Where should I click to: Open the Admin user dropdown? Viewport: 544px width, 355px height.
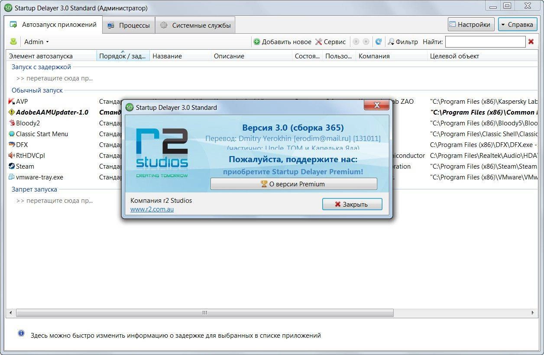[x=36, y=42]
